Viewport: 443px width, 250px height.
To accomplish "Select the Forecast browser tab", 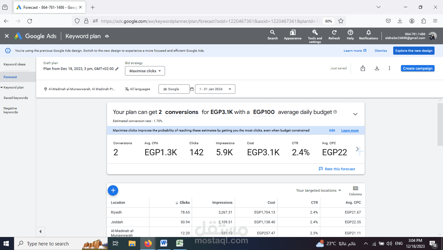I will tap(49, 7).
